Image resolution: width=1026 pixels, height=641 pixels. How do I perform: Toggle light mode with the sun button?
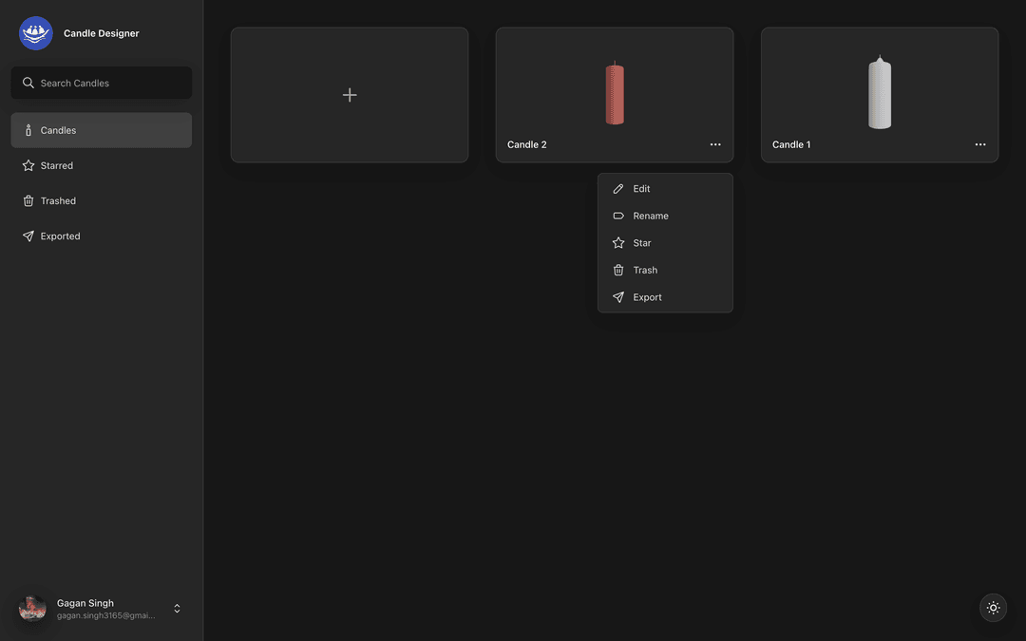point(993,608)
